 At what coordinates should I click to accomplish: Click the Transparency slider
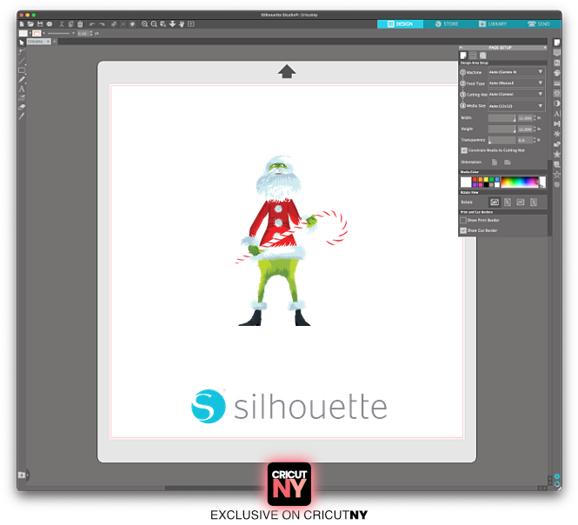coord(502,140)
